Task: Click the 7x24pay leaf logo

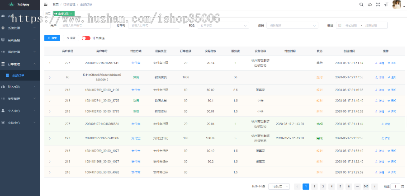Action: tap(11, 5)
